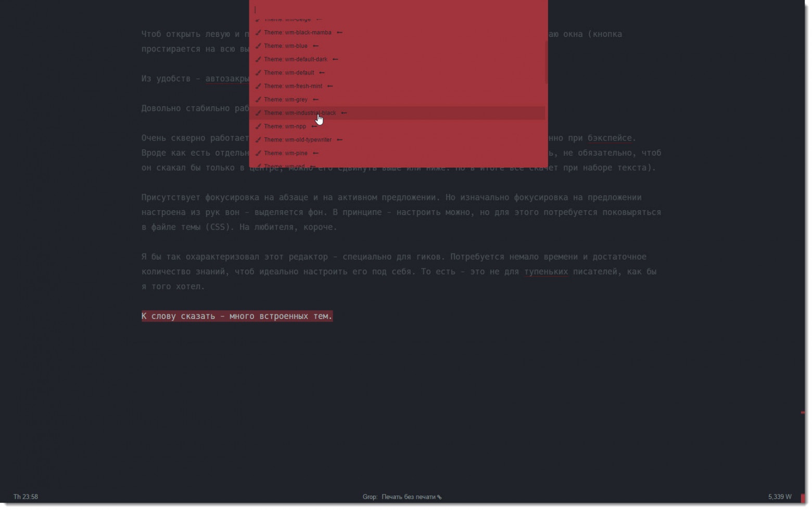
Task: Click the brush icon beside Theme: wm-fresh-mint
Action: point(258,86)
